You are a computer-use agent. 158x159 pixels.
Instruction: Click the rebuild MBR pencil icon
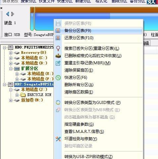click(x=58, y=63)
